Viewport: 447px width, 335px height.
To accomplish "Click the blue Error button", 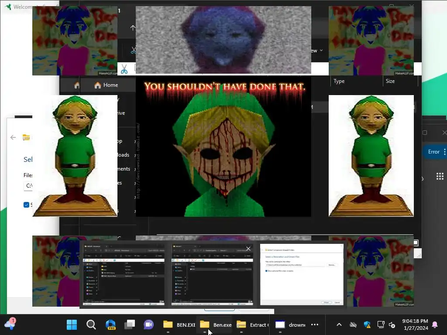I will click(x=433, y=152).
